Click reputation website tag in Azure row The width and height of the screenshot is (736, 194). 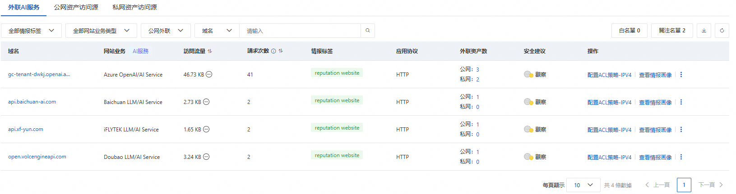point(337,73)
